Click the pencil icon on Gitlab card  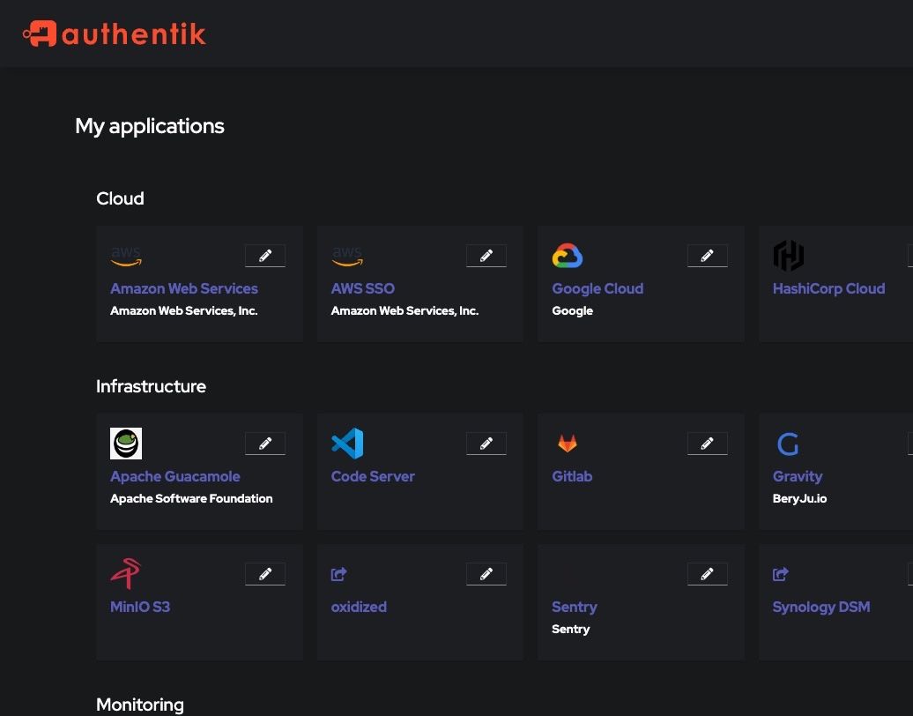[707, 444]
